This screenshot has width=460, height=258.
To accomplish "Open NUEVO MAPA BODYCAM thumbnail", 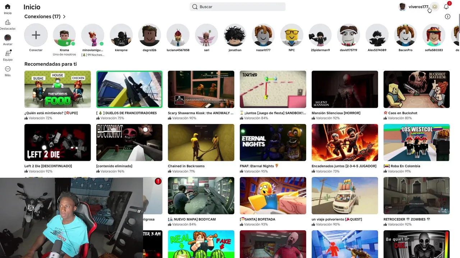I will [x=201, y=196].
